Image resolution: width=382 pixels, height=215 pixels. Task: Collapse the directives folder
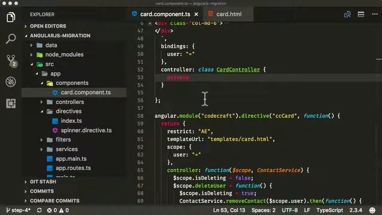42,112
